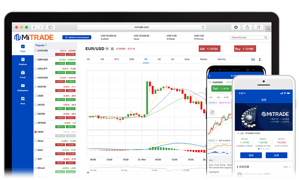This screenshot has height=180, width=299.
Task: Click the browser share icon
Action: click(x=247, y=27)
